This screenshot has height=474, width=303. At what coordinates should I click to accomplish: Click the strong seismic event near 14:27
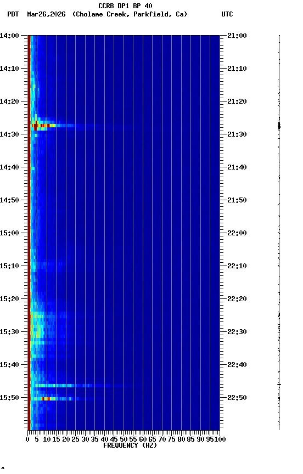52,126
